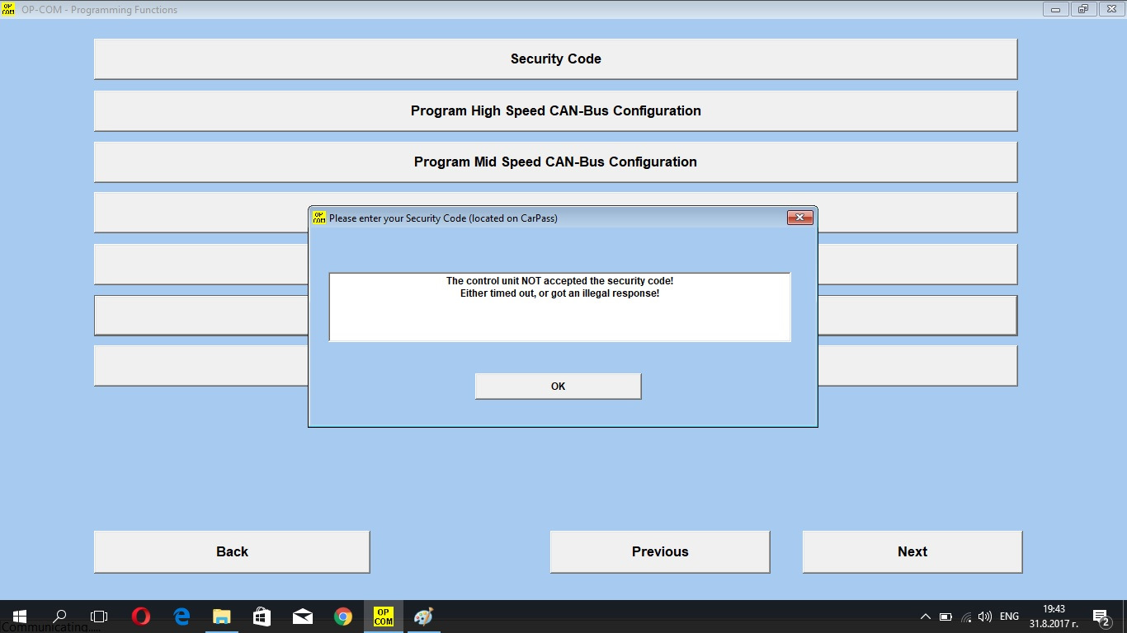Open Task View on the taskbar
Screen dimensions: 1127x633
point(99,617)
